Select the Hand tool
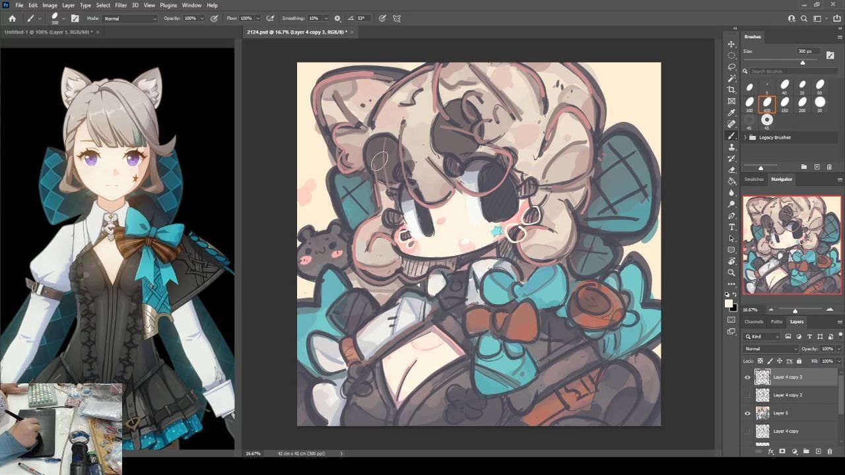Image resolution: width=845 pixels, height=475 pixels. click(731, 261)
